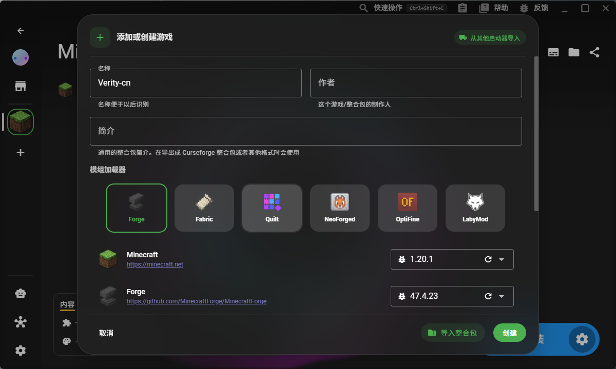This screenshot has width=616, height=369.
Task: Open the folder icon in background window
Action: click(574, 52)
